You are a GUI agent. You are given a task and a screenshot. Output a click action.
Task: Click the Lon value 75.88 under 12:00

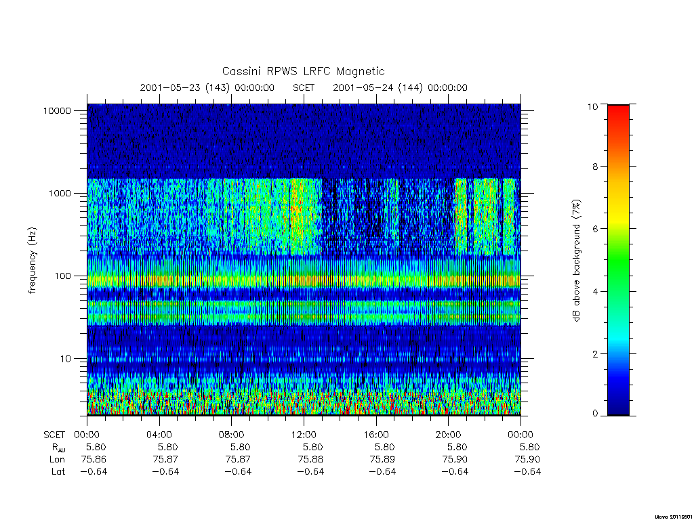310,460
